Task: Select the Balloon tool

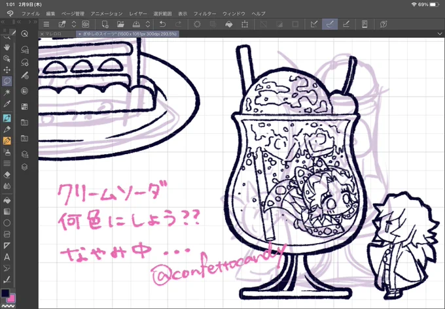Action: point(7,268)
